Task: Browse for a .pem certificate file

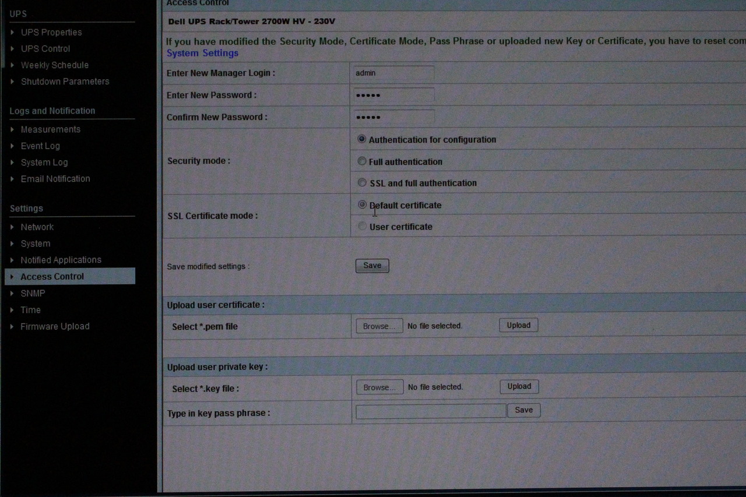Action: point(379,326)
